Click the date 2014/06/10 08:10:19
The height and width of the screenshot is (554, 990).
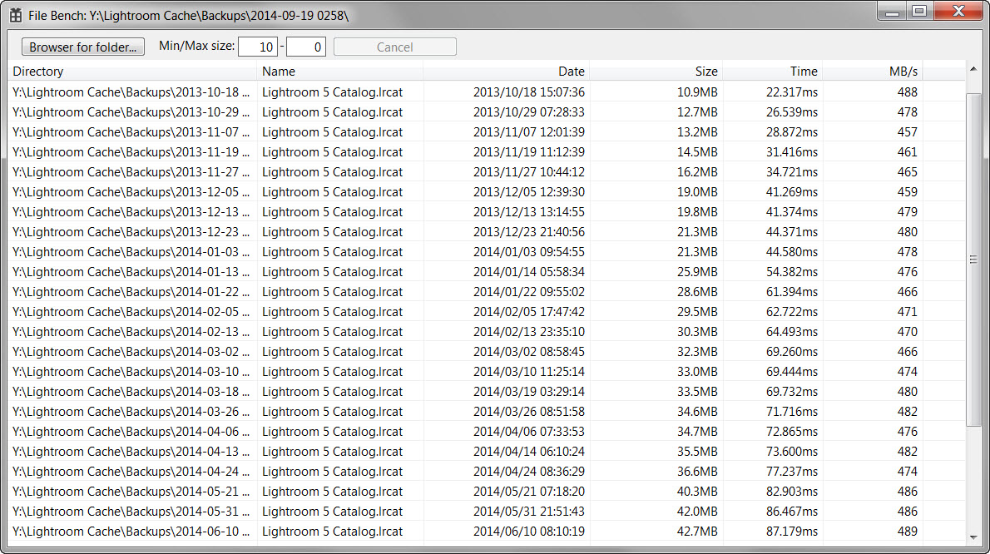(x=529, y=532)
